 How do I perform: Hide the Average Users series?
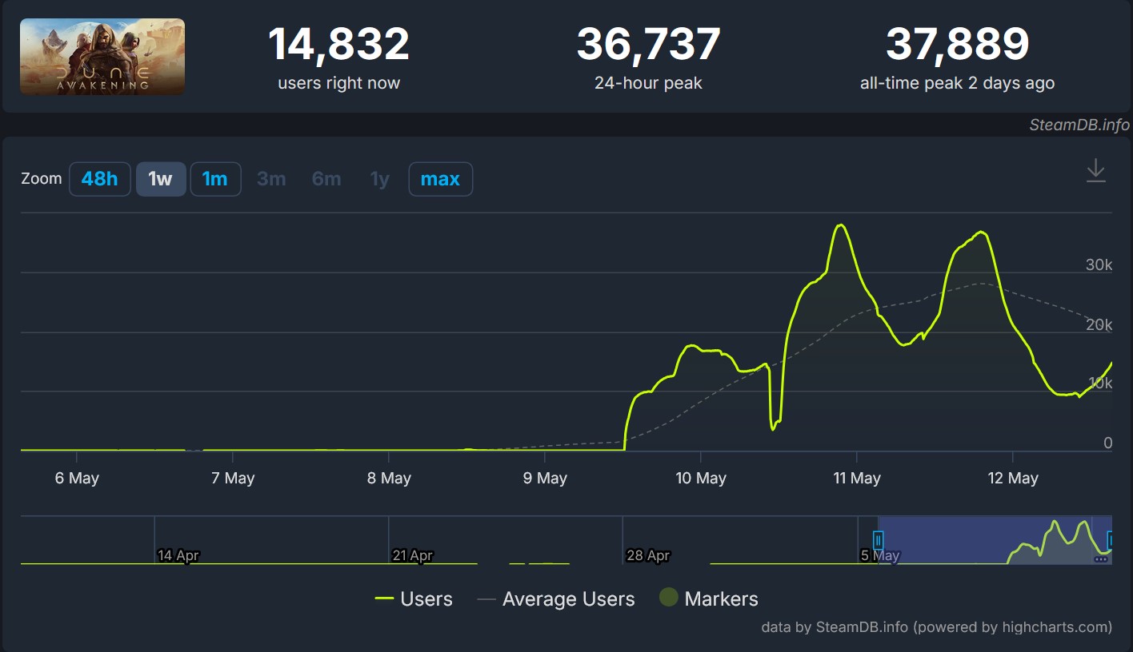(556, 599)
